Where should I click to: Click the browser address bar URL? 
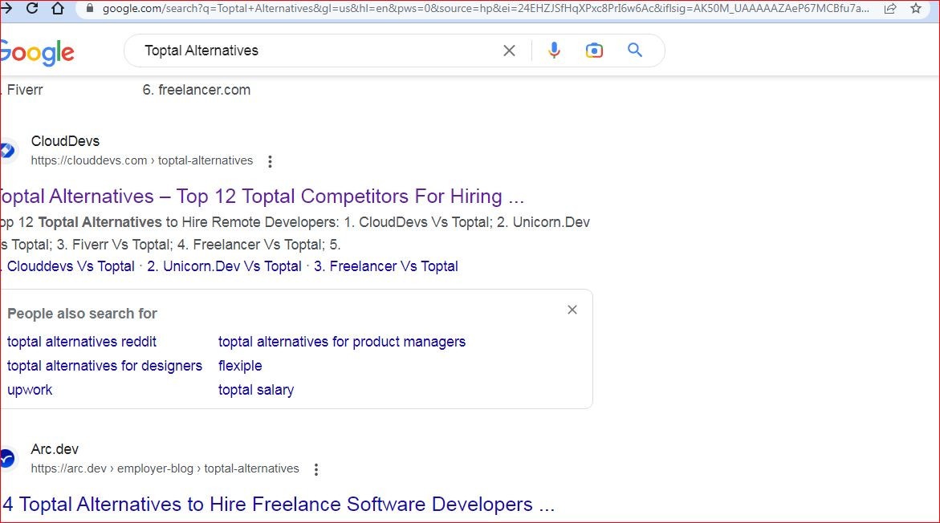pyautogui.click(x=486, y=9)
